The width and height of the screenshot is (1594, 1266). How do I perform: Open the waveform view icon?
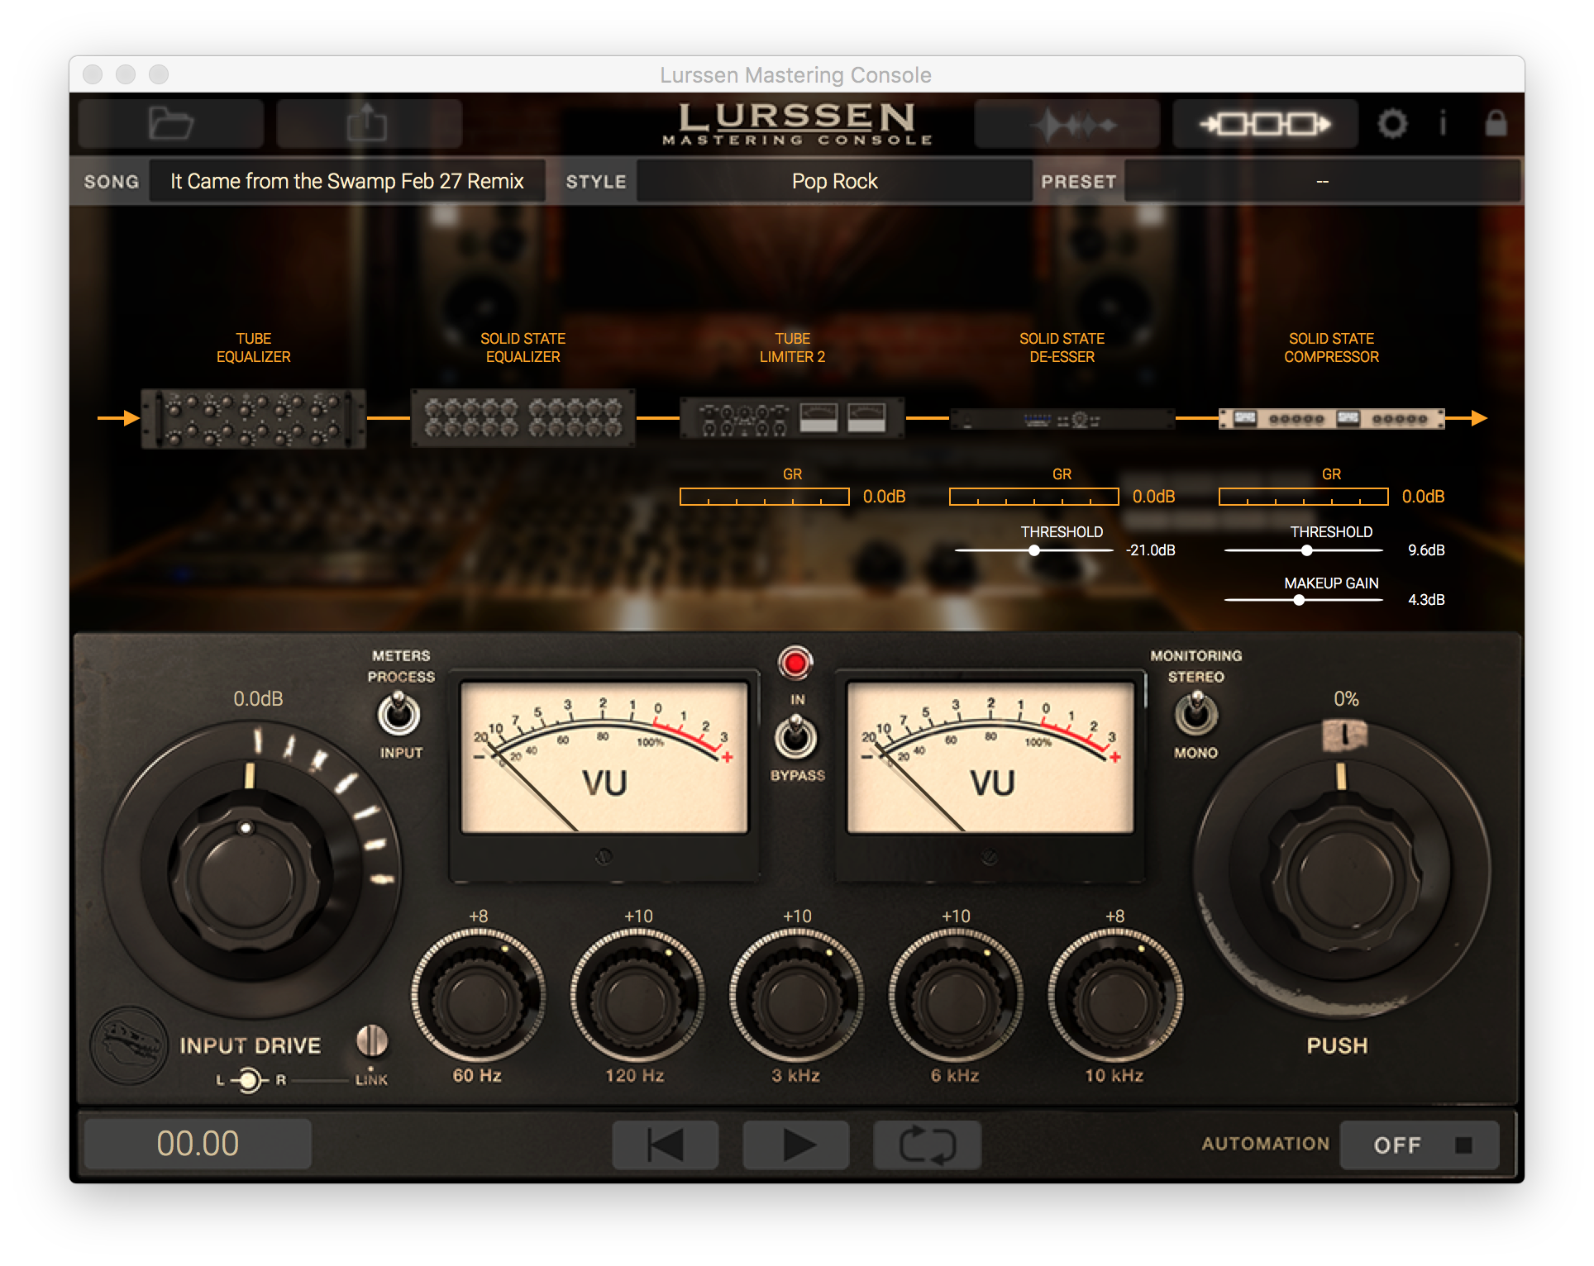(x=1067, y=124)
